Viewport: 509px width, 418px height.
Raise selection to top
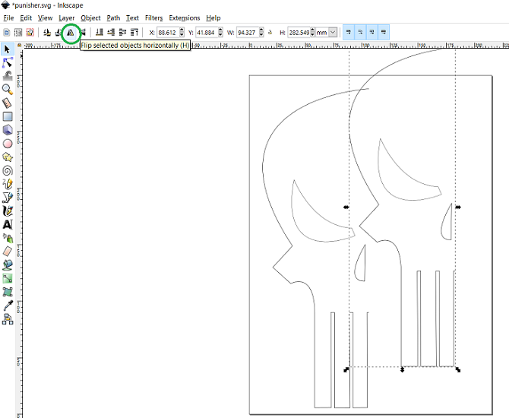[x=134, y=33]
